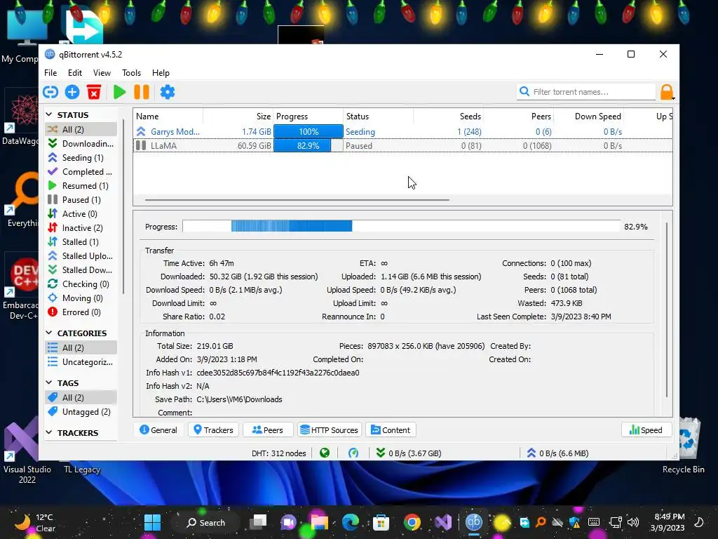
Task: Click the torrent list horizontal scrollbar
Action: pyautogui.click(x=297, y=200)
